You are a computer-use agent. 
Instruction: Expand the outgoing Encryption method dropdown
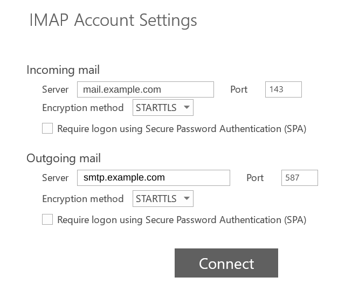pyautogui.click(x=163, y=199)
